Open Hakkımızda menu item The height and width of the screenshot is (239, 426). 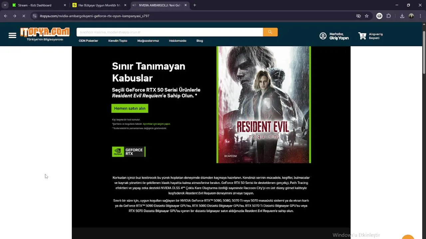tap(178, 41)
